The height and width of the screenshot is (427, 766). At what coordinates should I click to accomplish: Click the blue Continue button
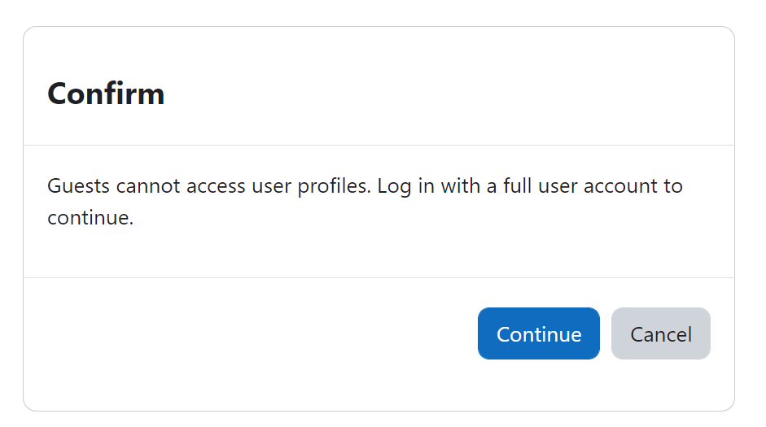(x=538, y=333)
